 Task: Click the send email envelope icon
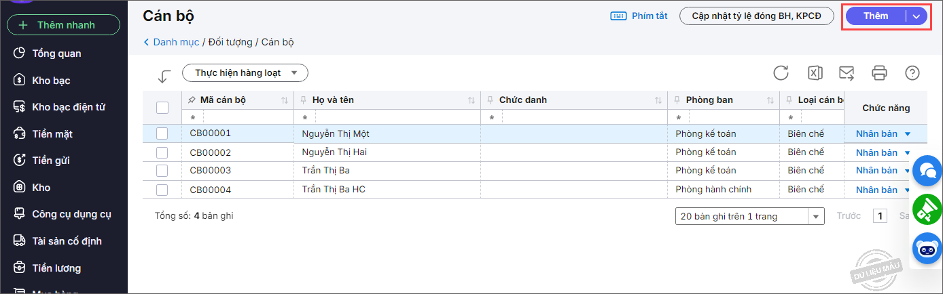tap(847, 73)
